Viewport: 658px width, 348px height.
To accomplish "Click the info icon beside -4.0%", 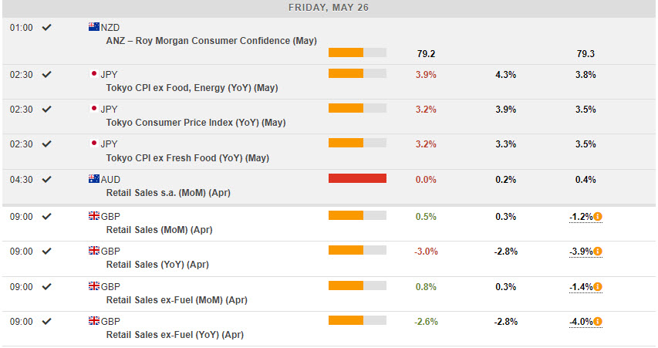I will (597, 322).
